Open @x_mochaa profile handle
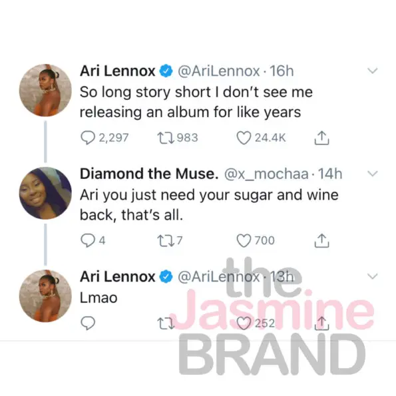This screenshot has height=396, width=396. point(266,174)
